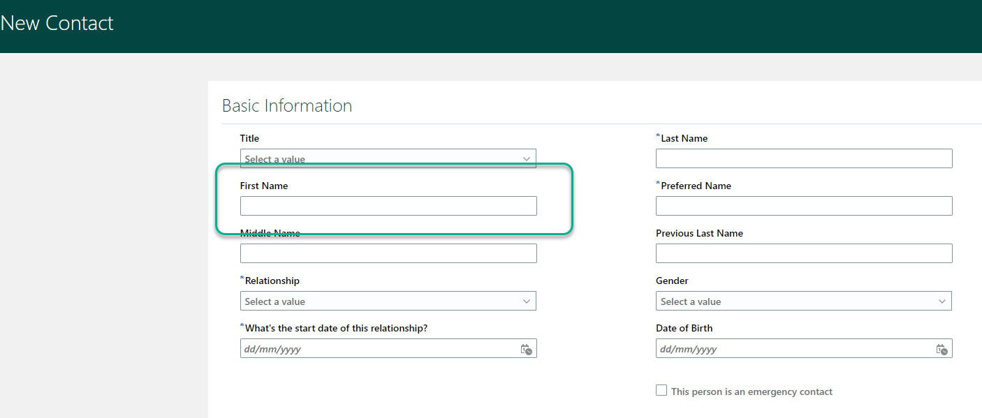Expand the Gender field chevron arrow
Viewport: 982px width, 418px height.
point(941,301)
